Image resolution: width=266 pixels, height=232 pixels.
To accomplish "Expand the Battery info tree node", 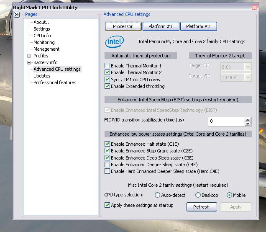I will [29, 62].
